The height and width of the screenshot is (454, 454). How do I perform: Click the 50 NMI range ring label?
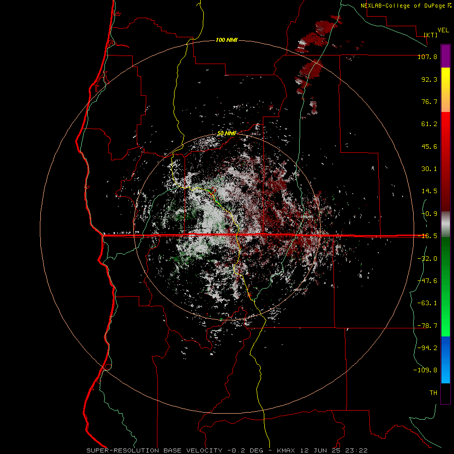[x=226, y=134]
